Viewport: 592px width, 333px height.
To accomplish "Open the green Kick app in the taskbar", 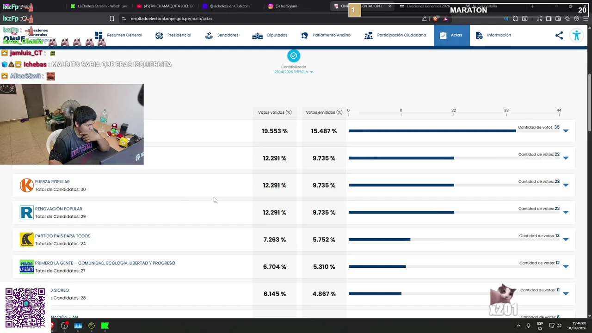I will (105, 326).
